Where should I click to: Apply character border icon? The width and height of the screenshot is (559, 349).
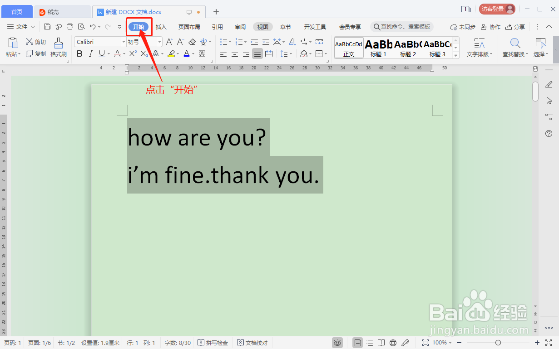202,54
